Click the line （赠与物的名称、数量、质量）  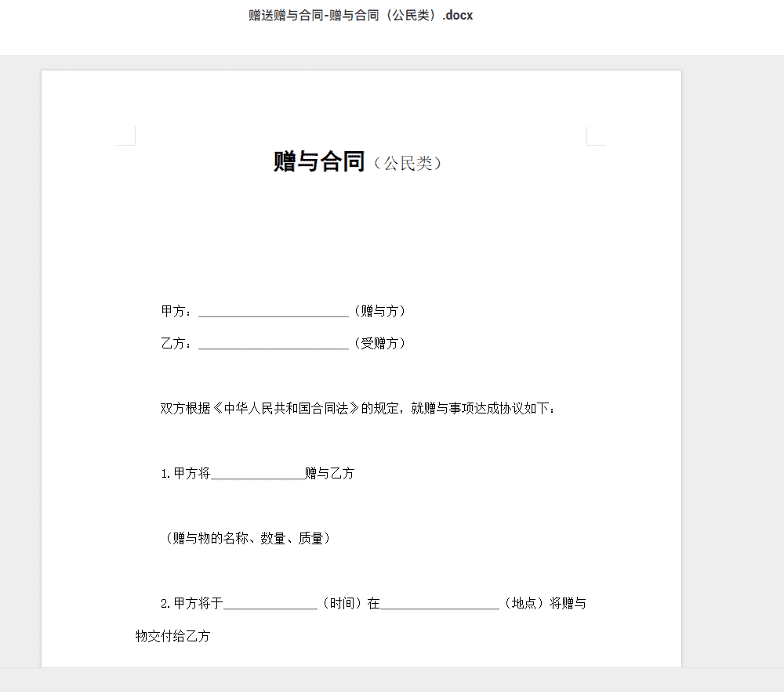pyautogui.click(x=247, y=538)
